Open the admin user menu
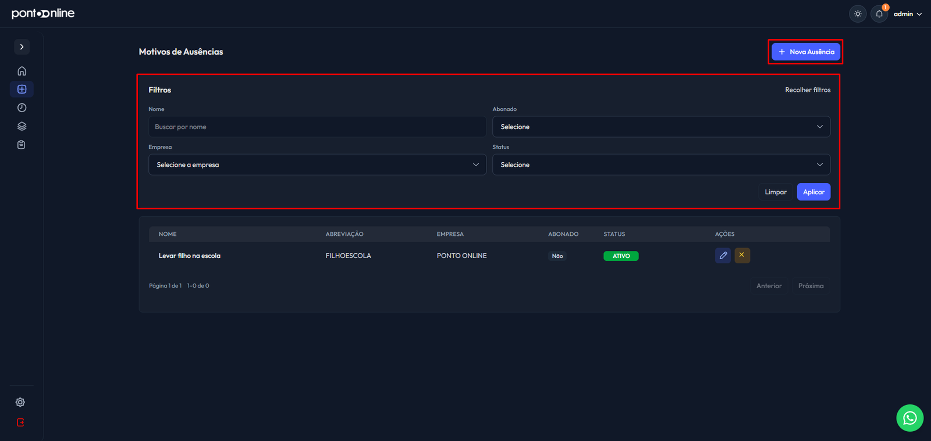Viewport: 931px width, 441px height. 908,14
